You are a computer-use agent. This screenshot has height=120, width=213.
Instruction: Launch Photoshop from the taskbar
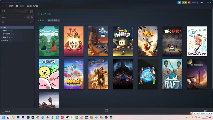(18, 117)
